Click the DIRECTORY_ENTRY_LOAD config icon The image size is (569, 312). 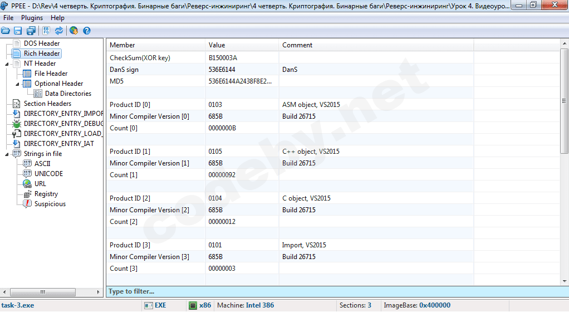16,134
